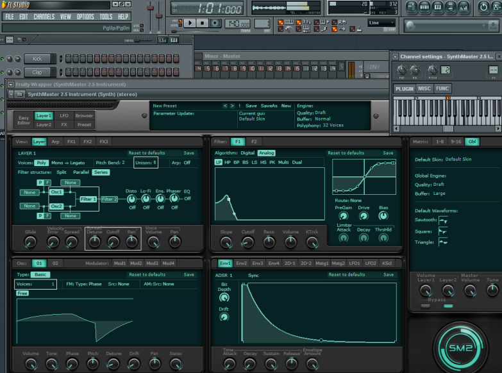This screenshot has width=502, height=373.
Task: Click SaveAs in preset bar
Action: [269, 106]
